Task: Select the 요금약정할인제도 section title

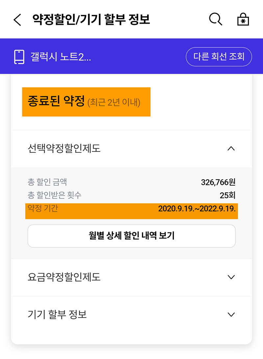Action: [x=64, y=277]
